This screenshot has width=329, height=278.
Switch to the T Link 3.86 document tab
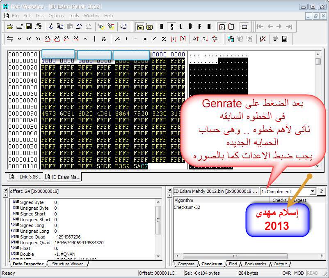pos(25,177)
